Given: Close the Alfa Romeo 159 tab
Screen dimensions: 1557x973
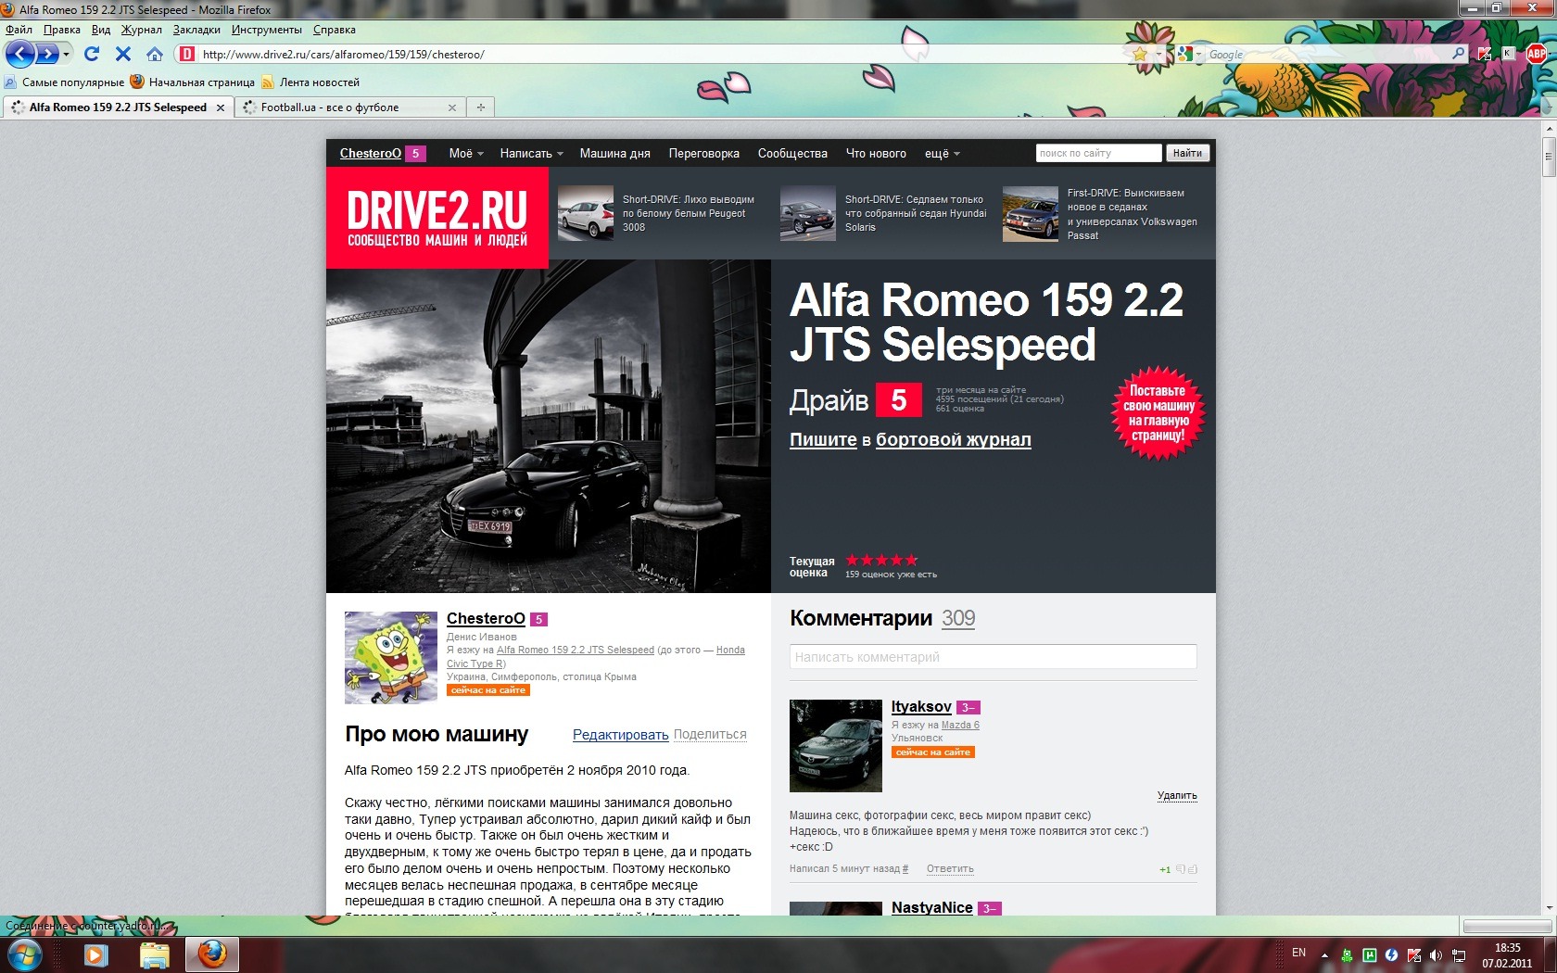Looking at the screenshot, I should pyautogui.click(x=221, y=107).
